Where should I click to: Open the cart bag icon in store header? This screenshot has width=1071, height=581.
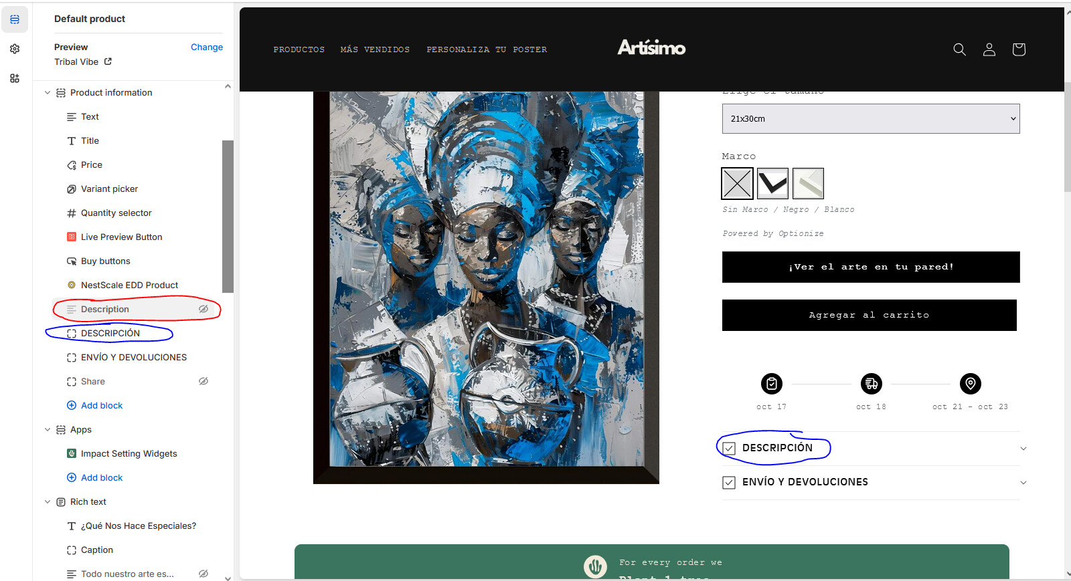coord(1019,49)
